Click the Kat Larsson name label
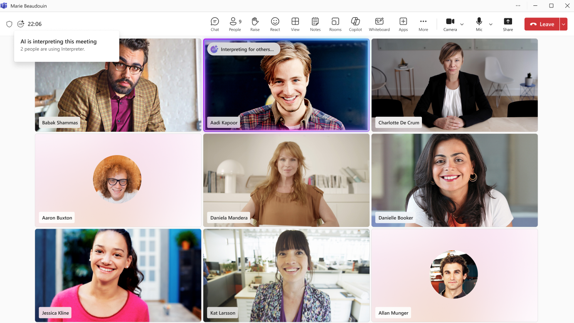This screenshot has width=574, height=323. [223, 313]
